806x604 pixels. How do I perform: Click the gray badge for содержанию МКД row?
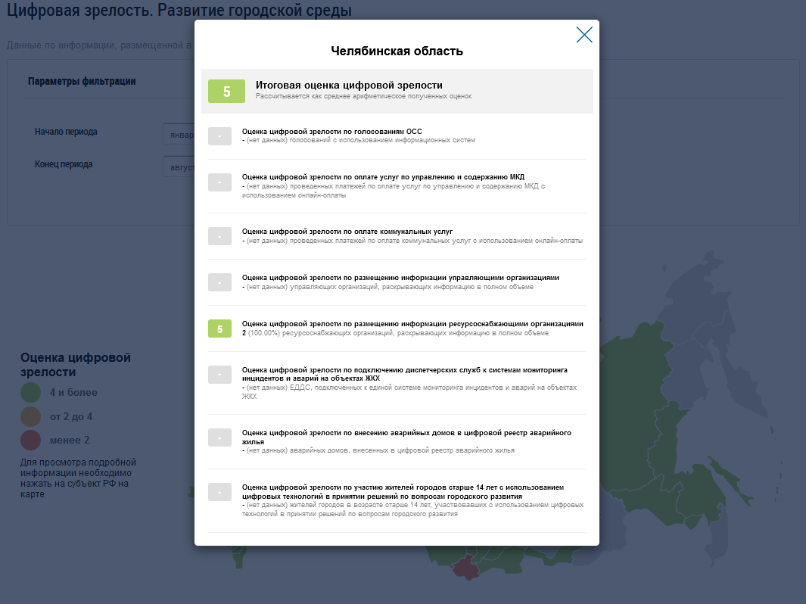point(219,182)
